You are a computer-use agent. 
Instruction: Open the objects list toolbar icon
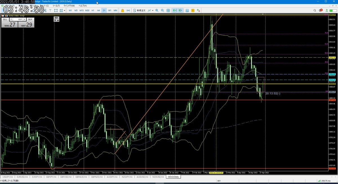coord(61,10)
